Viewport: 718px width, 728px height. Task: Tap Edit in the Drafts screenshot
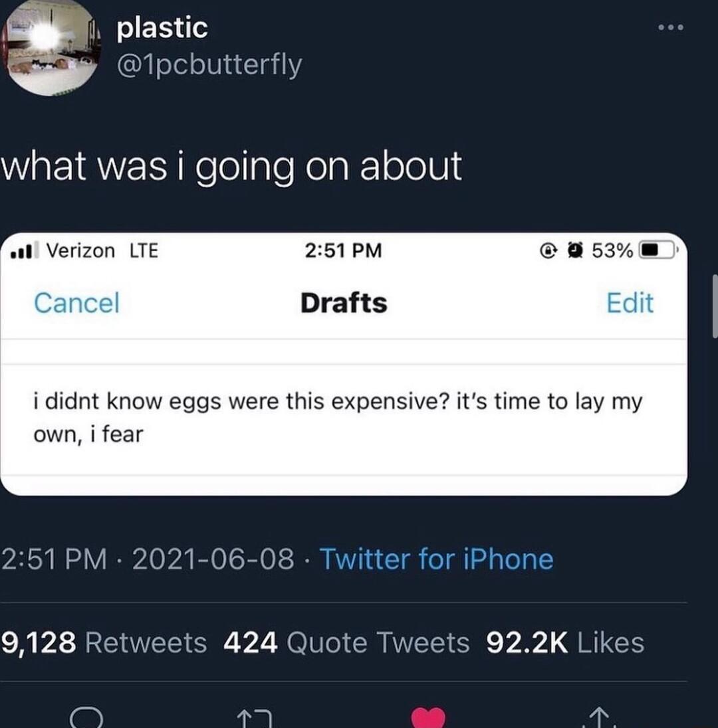coord(630,303)
